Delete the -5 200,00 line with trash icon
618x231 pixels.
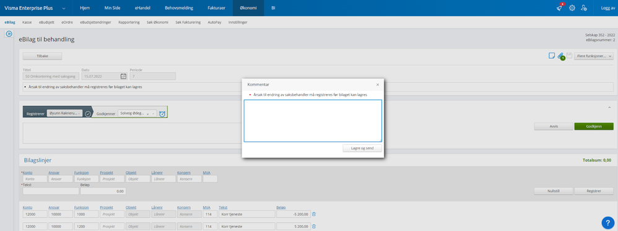[x=314, y=214]
